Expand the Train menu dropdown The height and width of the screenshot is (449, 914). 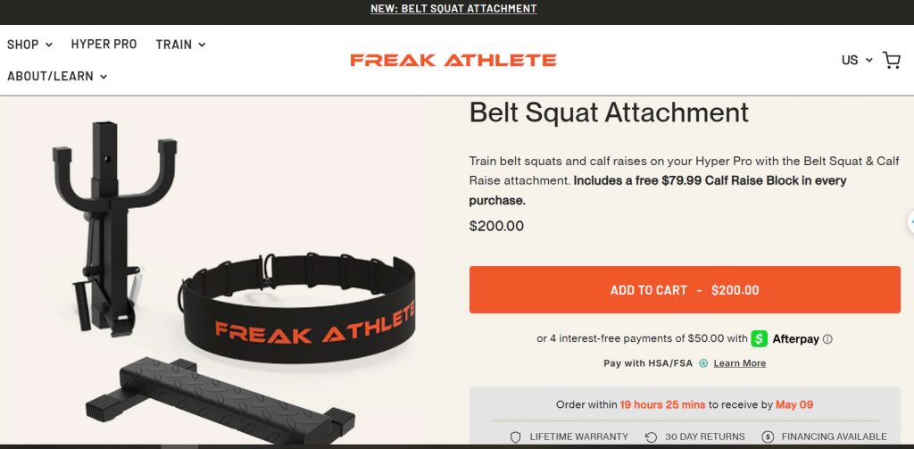[180, 45]
